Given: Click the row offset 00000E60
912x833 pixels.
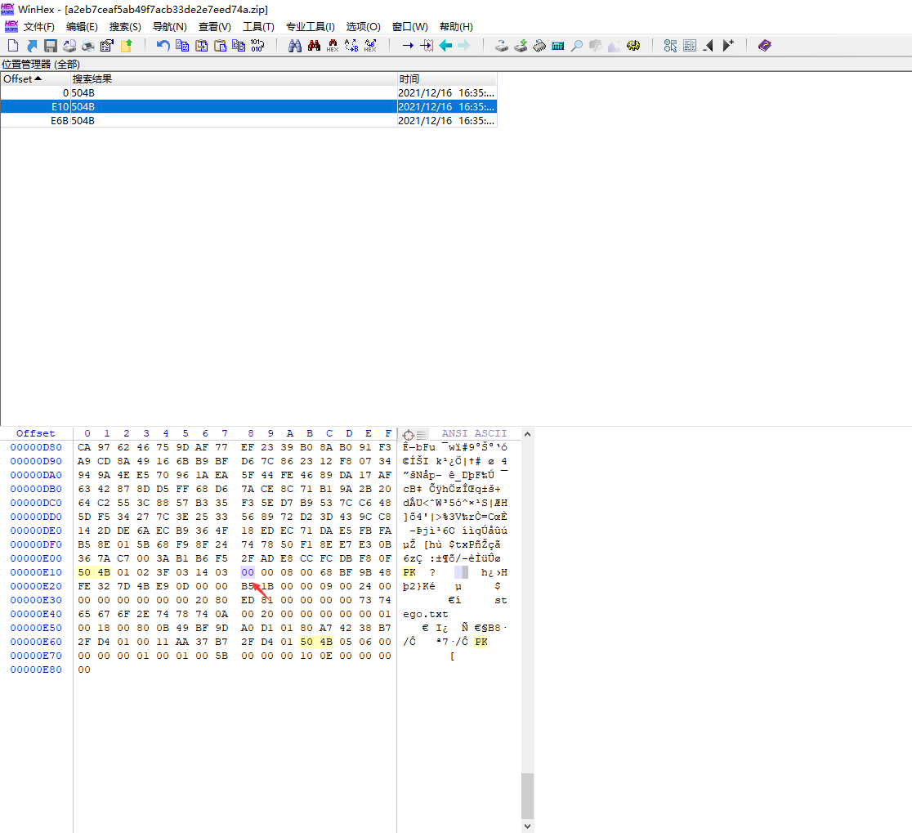Looking at the screenshot, I should 36,642.
